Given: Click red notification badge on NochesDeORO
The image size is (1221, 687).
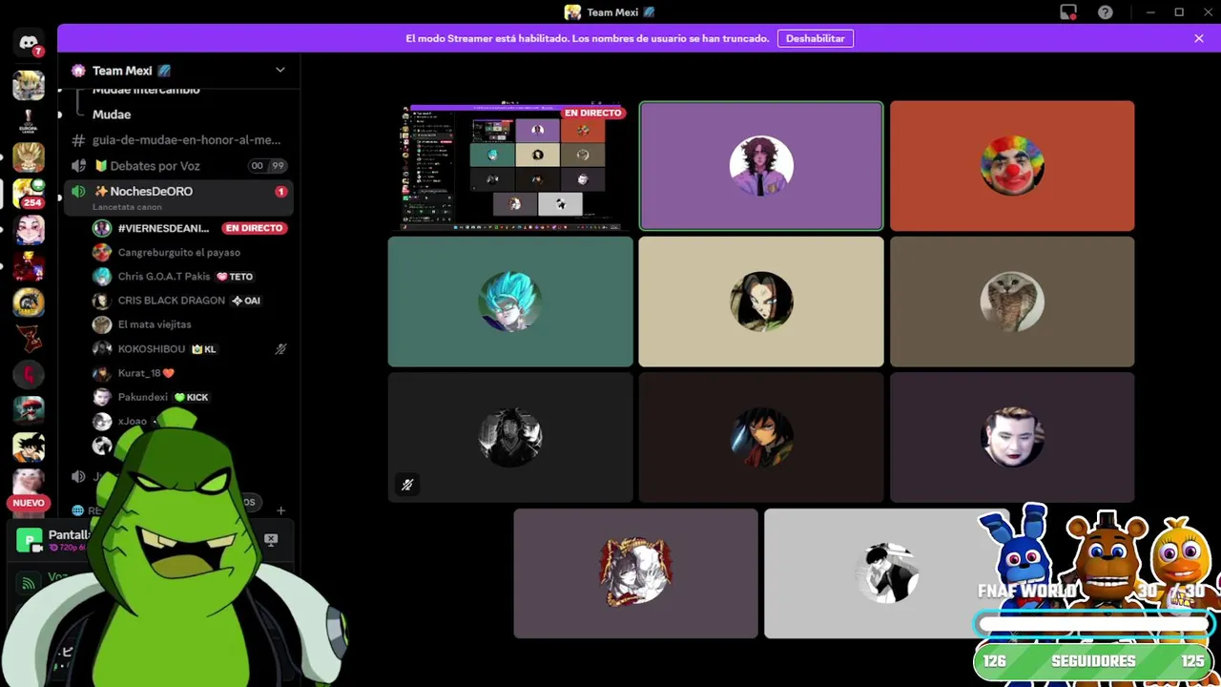Looking at the screenshot, I should click(x=280, y=192).
